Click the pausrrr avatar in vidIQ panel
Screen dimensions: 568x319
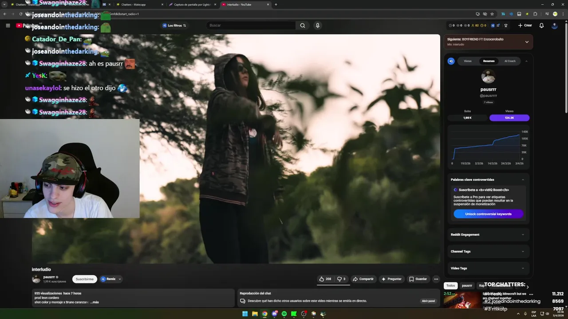pos(488,77)
